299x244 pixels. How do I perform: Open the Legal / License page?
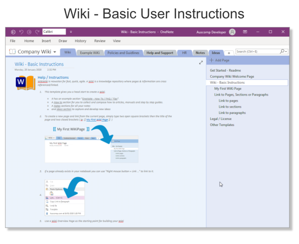pos(221,119)
